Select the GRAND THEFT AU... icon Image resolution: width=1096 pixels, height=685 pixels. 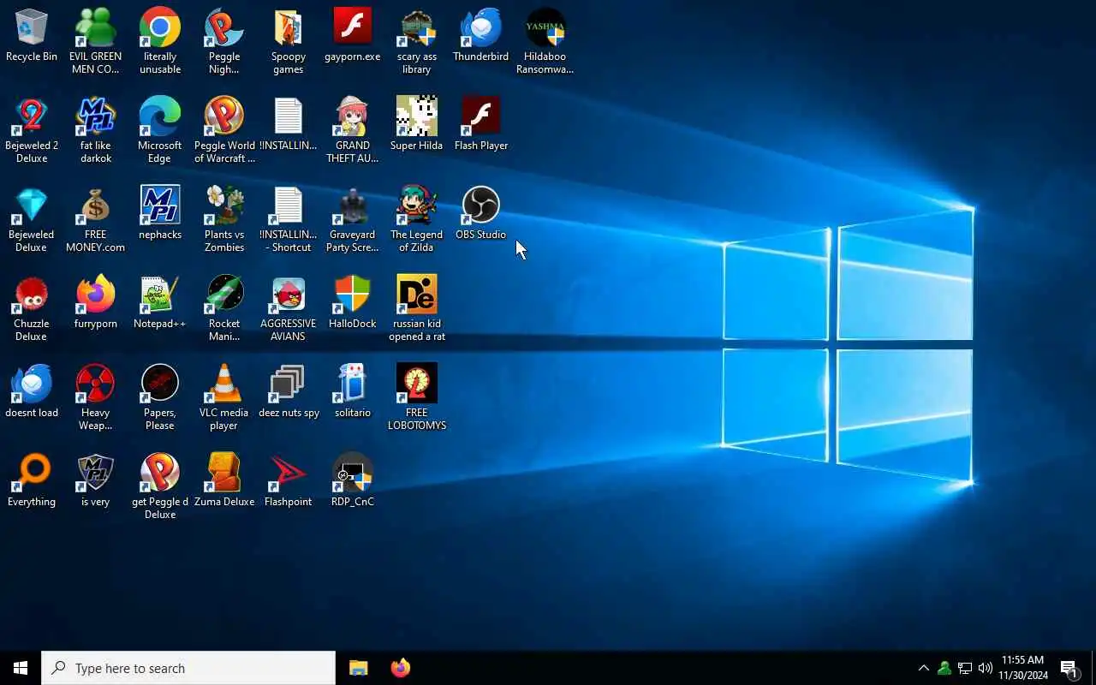[x=353, y=130]
